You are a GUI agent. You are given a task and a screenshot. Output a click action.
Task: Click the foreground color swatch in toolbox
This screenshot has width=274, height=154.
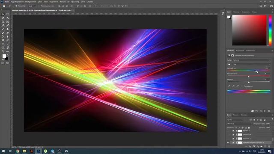tap(4, 56)
